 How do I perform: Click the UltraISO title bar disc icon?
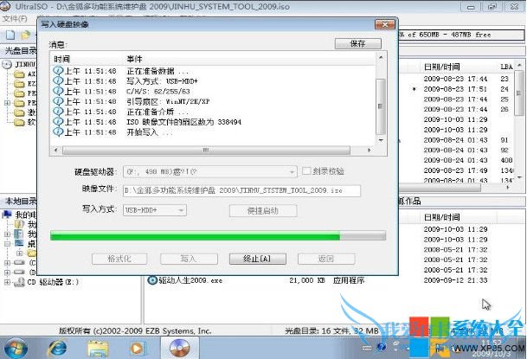click(x=5, y=6)
